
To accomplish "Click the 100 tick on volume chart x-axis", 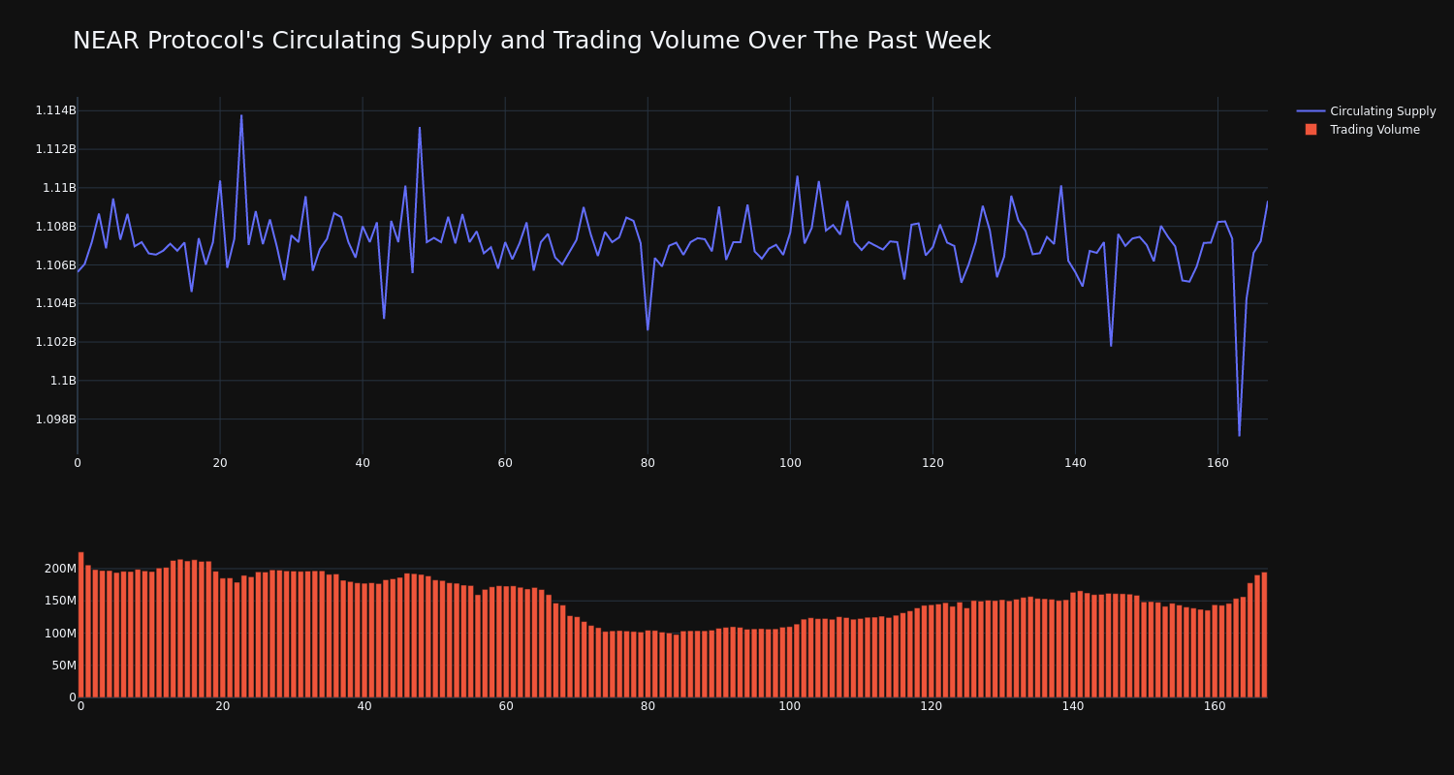I will click(x=790, y=706).
